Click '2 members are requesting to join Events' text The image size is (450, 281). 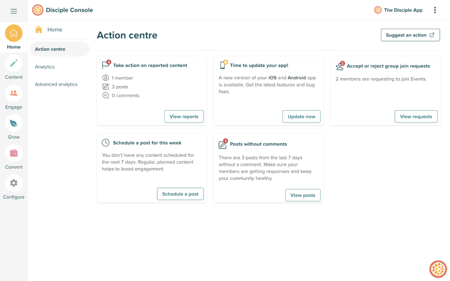381,79
